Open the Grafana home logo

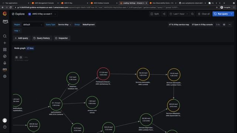point(5,14)
